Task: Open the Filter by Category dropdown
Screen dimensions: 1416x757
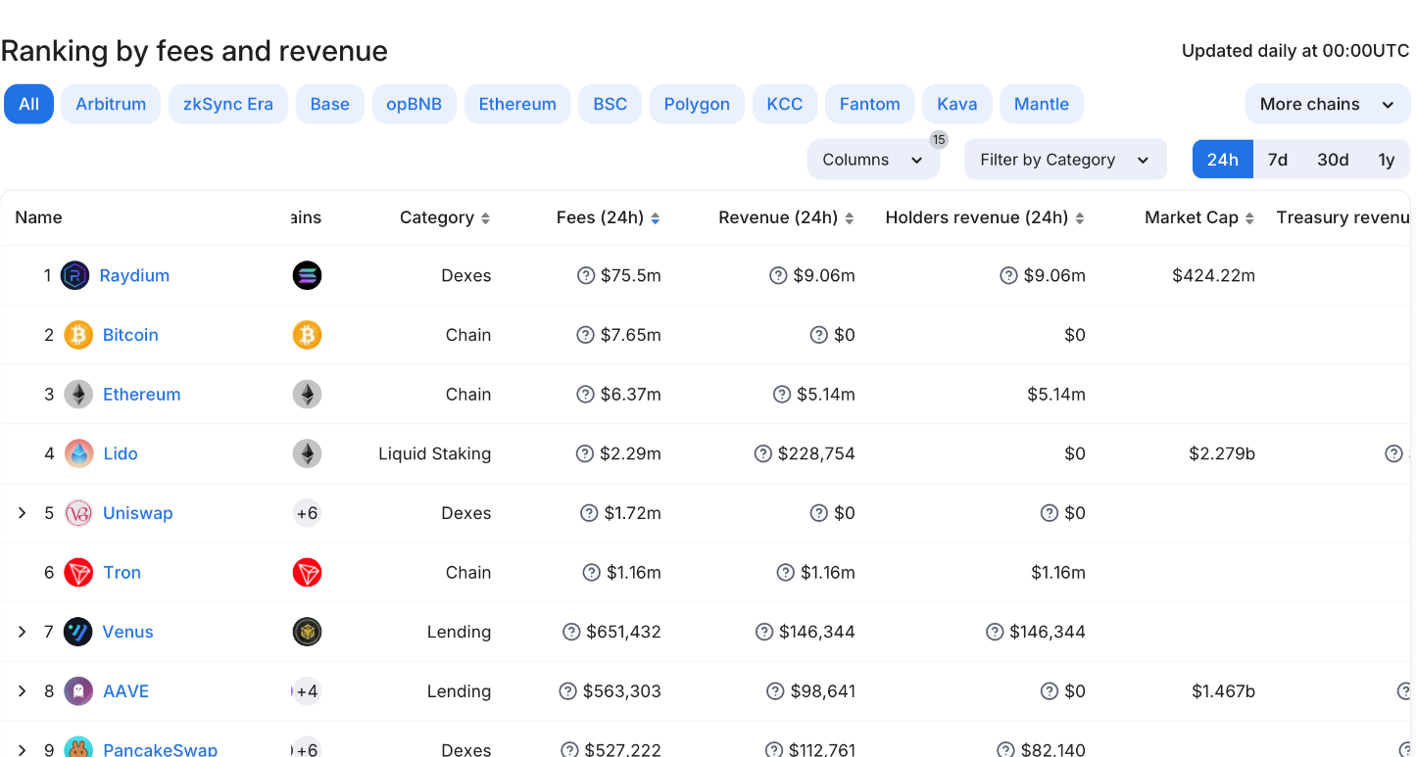Action: (x=1065, y=160)
